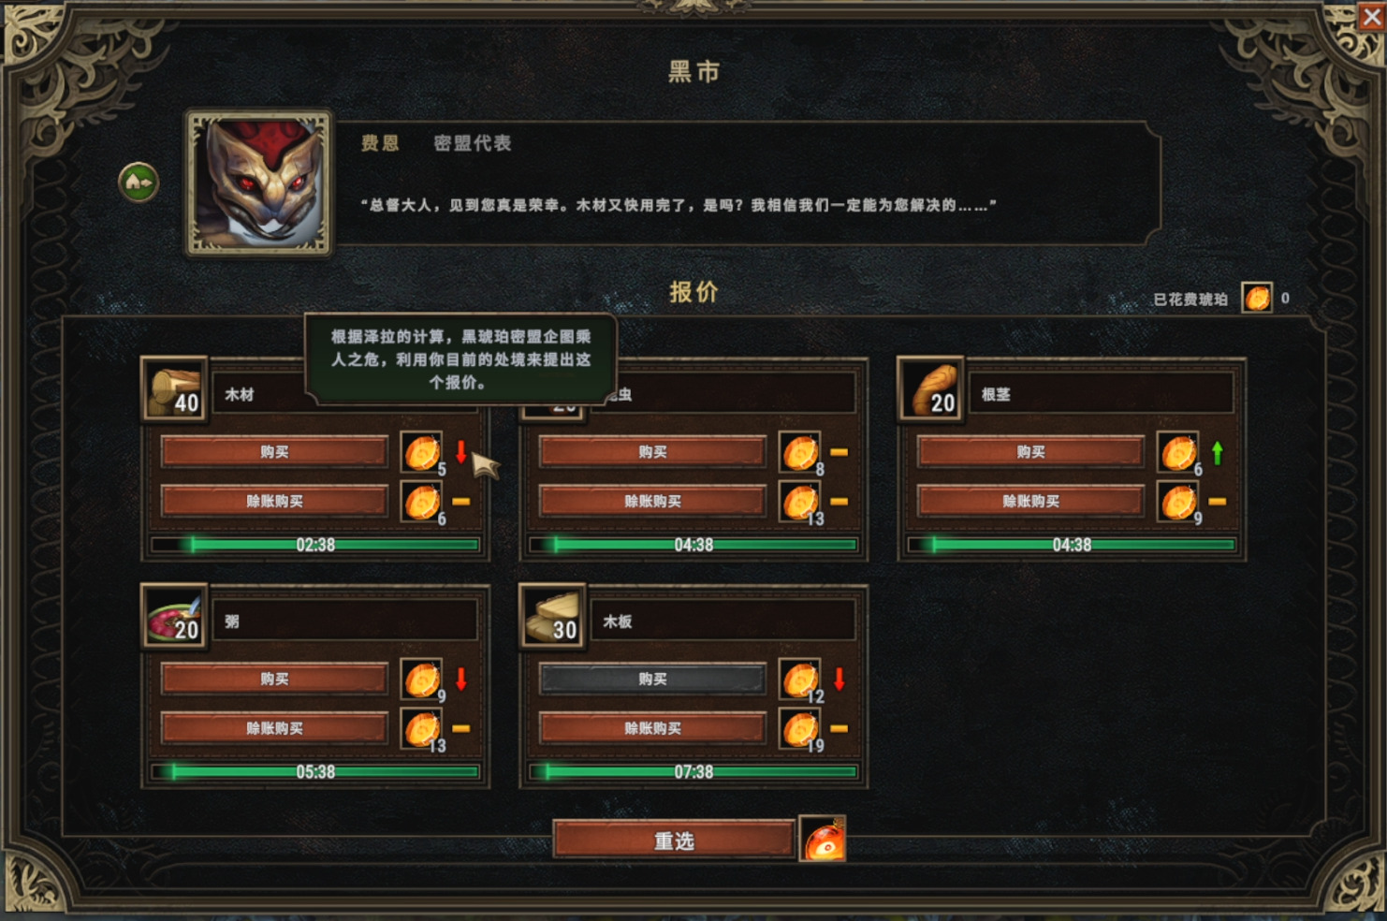Screen dimensions: 1387x921
Task: Click amber price icon for wood purchase
Action: 422,452
